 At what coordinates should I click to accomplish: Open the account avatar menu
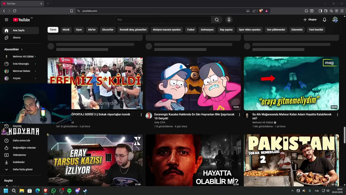[x=335, y=20]
